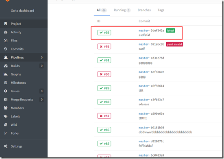224x159 pixels.
Task: Click the Commits history icon
Action: (x=6, y=49)
